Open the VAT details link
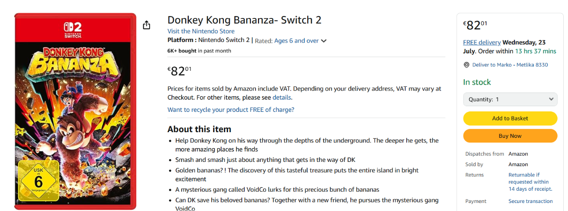The height and width of the screenshot is (211, 568). coord(282,98)
